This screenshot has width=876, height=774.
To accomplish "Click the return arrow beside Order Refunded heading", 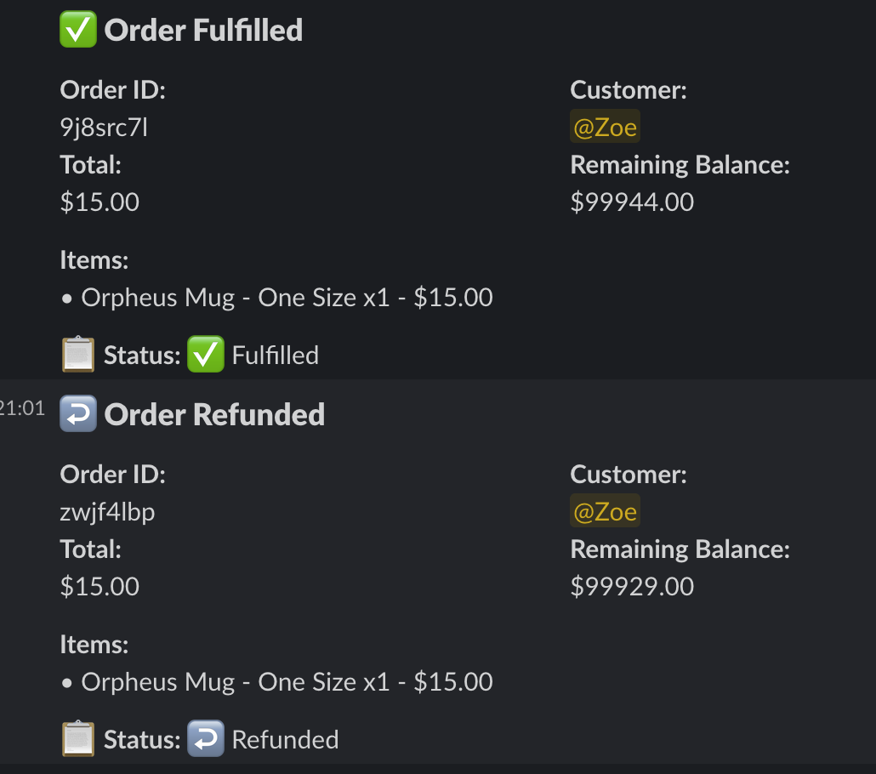I will (x=78, y=414).
